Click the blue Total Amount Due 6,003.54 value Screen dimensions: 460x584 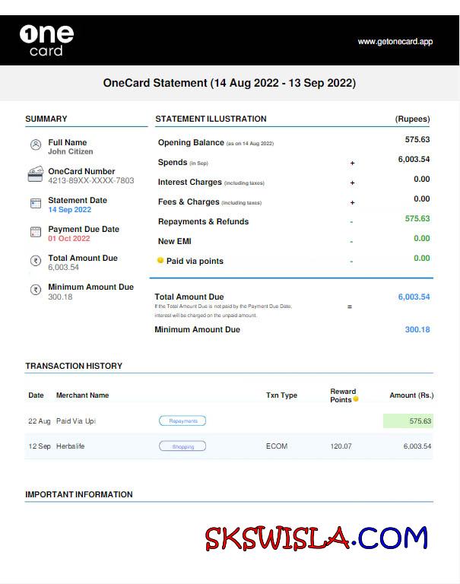414,297
